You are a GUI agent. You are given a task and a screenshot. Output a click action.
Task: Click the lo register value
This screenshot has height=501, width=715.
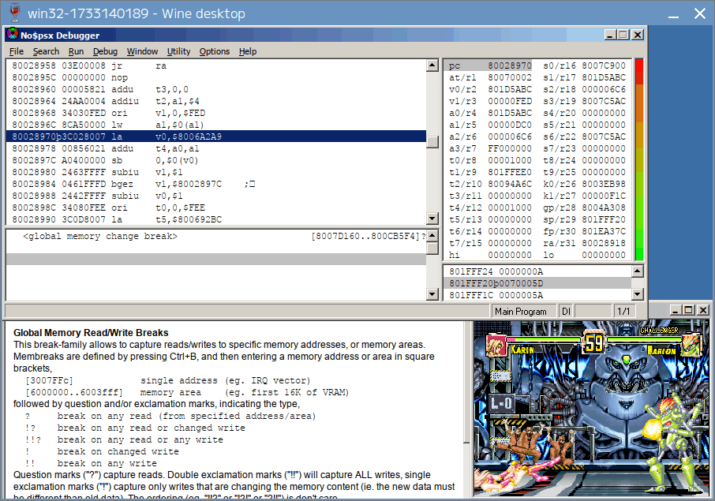pos(604,256)
